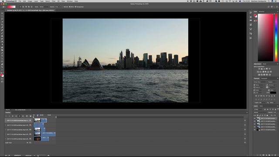Select the Horizontal Type tool
Screen dimensions: 279x157
coord(2,56)
